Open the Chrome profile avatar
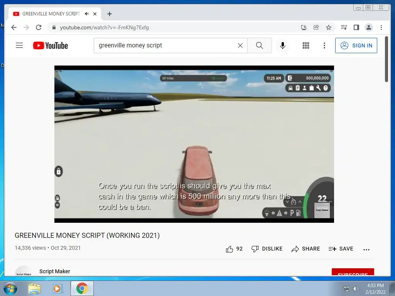 [x=368, y=27]
